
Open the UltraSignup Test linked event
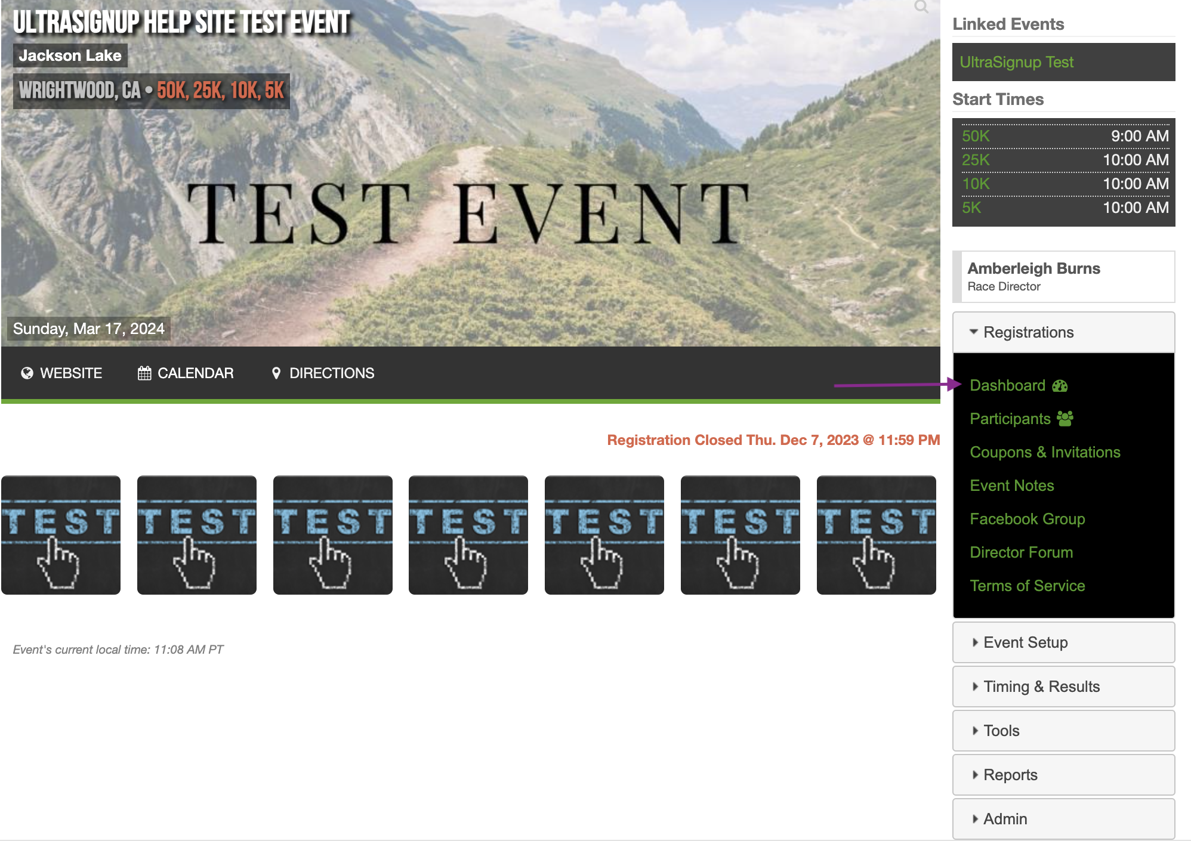(1016, 62)
